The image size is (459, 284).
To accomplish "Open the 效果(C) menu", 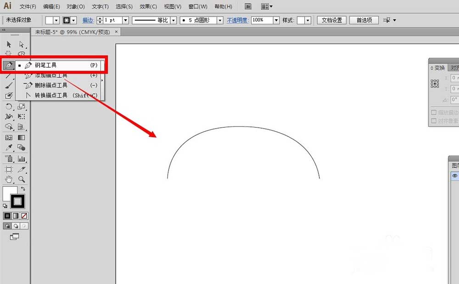I will tap(148, 6).
